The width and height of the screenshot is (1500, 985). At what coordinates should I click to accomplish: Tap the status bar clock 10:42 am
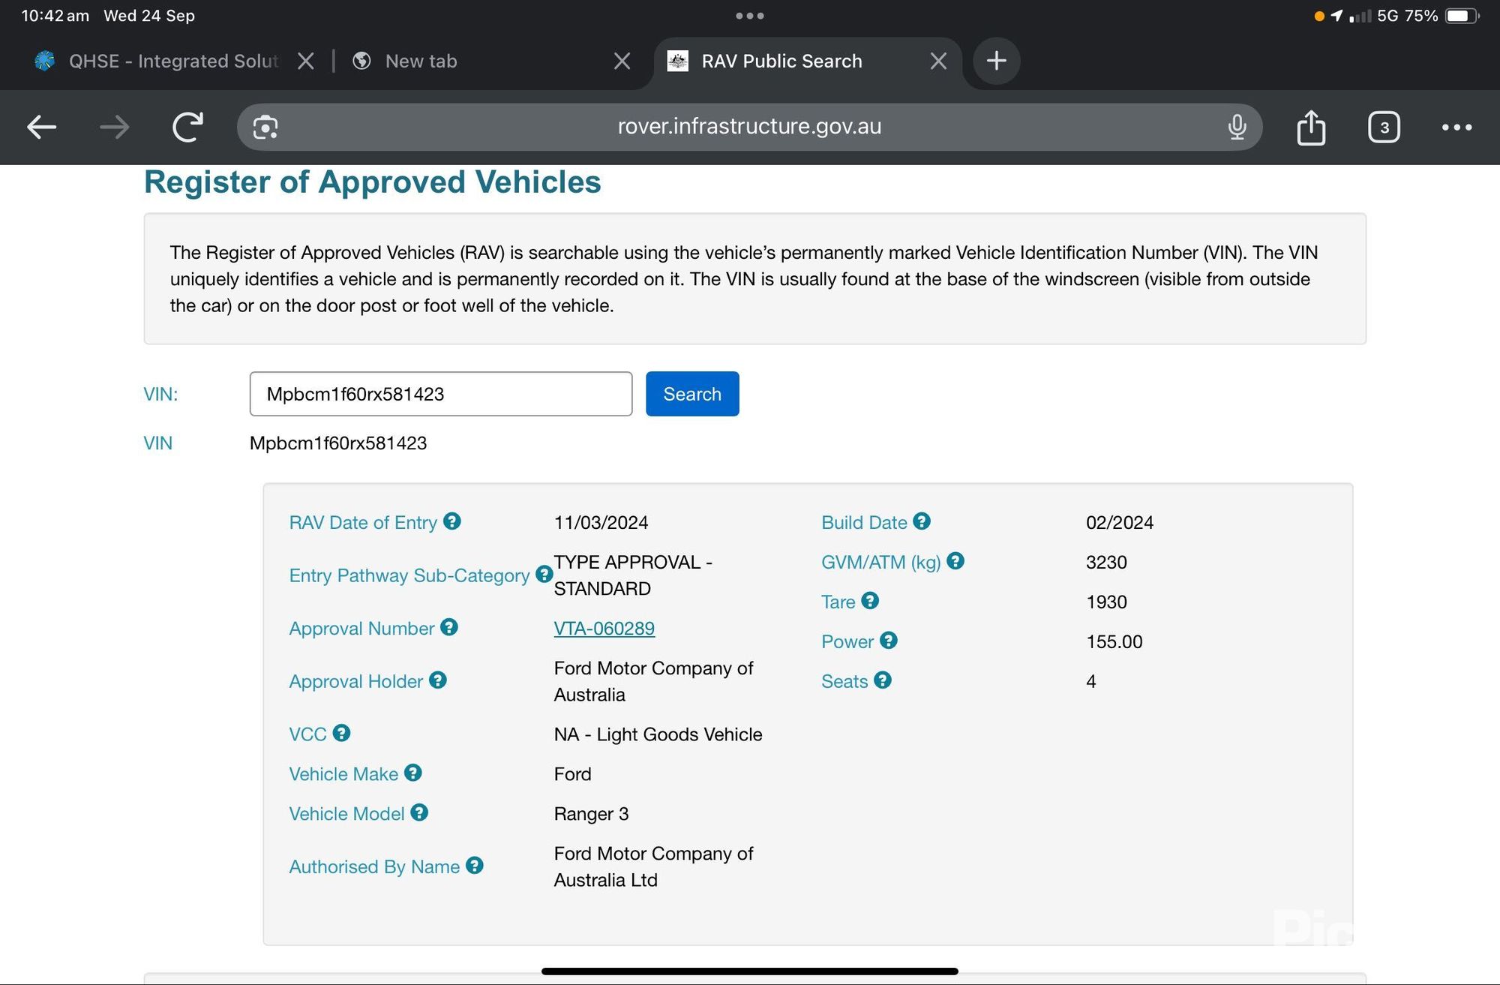click(x=55, y=16)
